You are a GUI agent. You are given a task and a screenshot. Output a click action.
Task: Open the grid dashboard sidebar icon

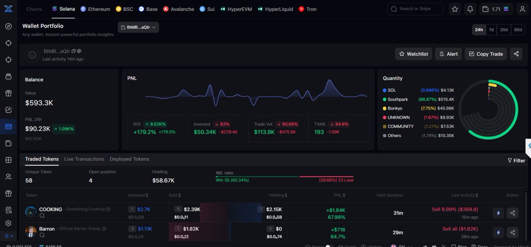(x=8, y=160)
